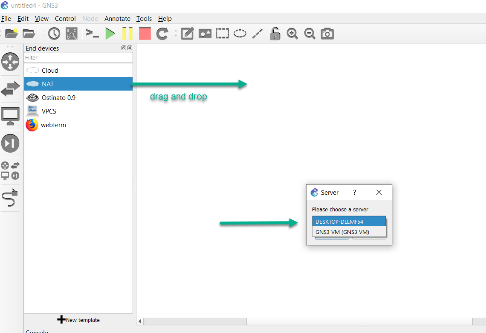Choose DESKTOP-DLLMF54 server option
The height and width of the screenshot is (333, 486).
click(349, 222)
